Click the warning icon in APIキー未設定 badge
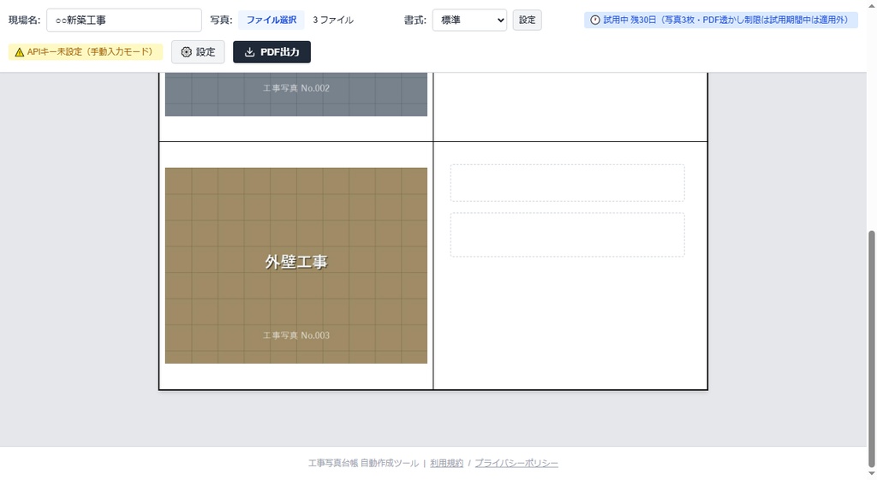 20,52
